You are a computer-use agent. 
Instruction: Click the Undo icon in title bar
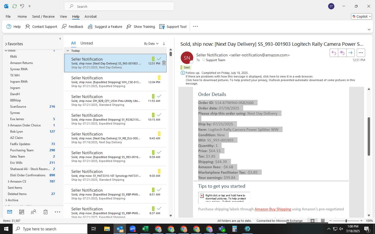tap(22, 6)
